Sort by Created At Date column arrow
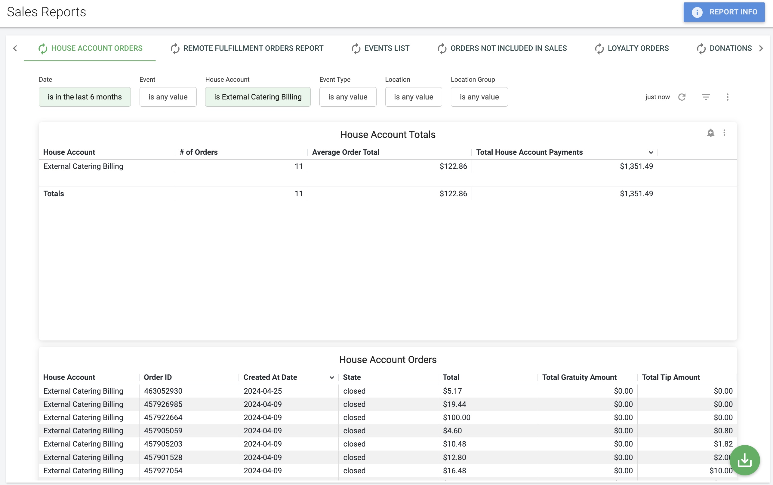 click(x=332, y=377)
